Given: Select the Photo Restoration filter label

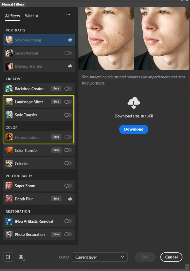Looking at the screenshot, I should tap(30, 235).
